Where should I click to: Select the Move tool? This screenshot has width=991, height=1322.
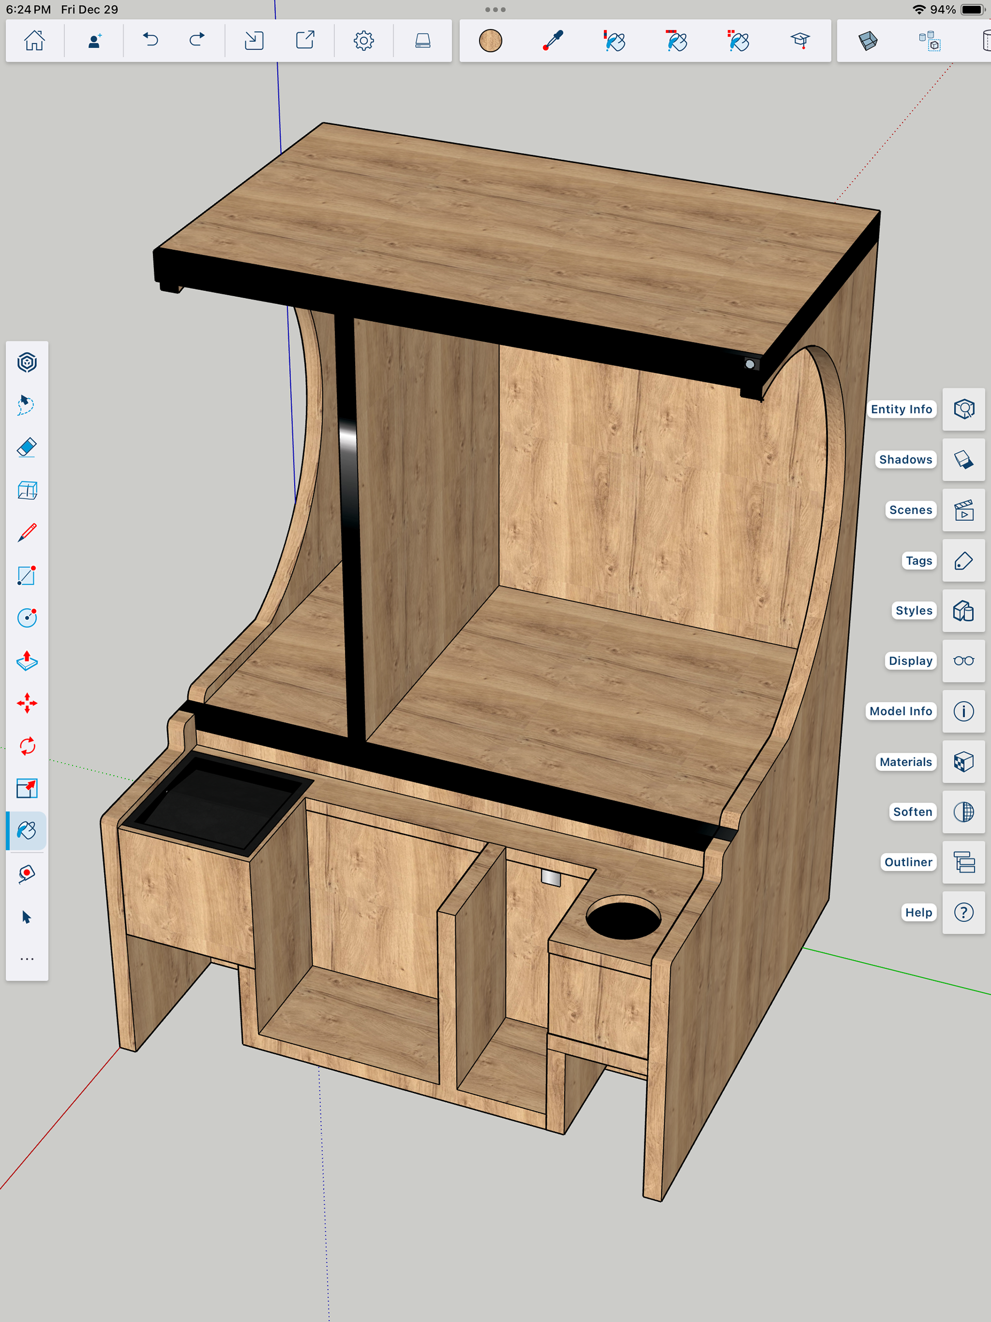tap(27, 704)
